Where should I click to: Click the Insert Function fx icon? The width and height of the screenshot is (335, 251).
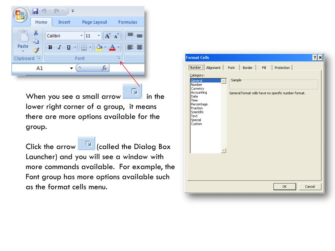click(104, 68)
